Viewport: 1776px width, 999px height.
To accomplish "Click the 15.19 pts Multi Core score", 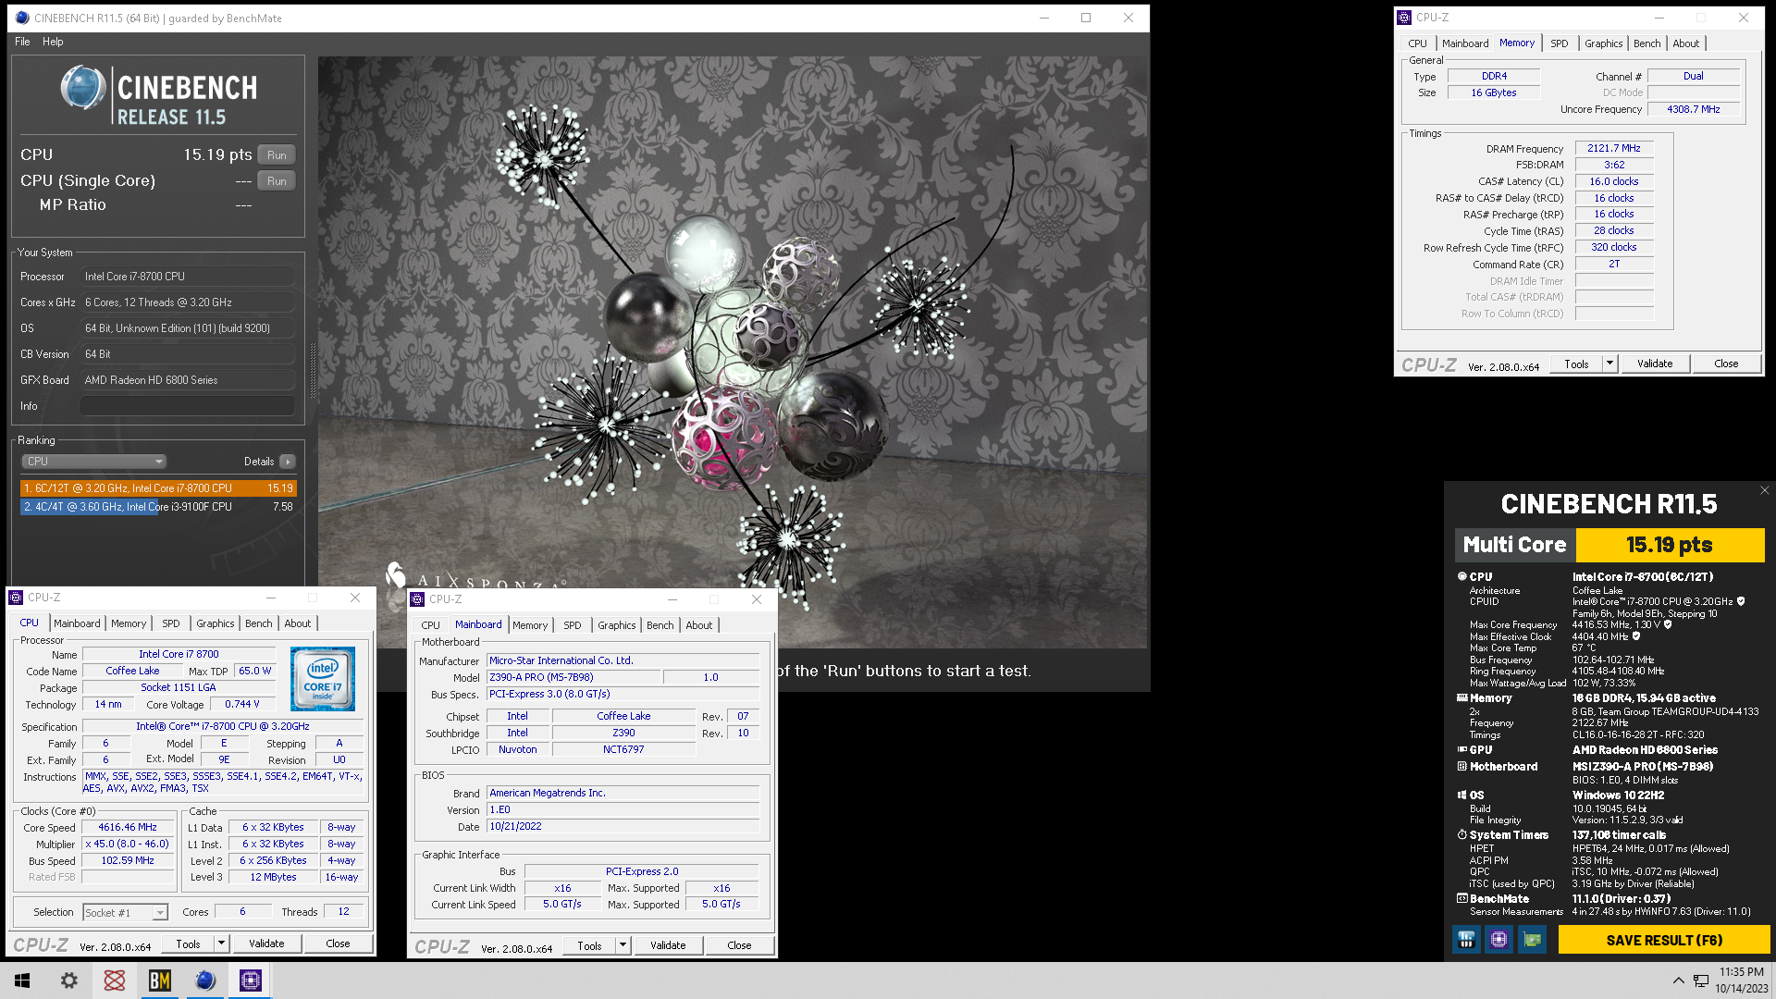I will [x=1670, y=545].
